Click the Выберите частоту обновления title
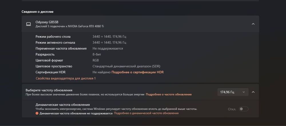The height and width of the screenshot is (126, 286). click(49, 90)
